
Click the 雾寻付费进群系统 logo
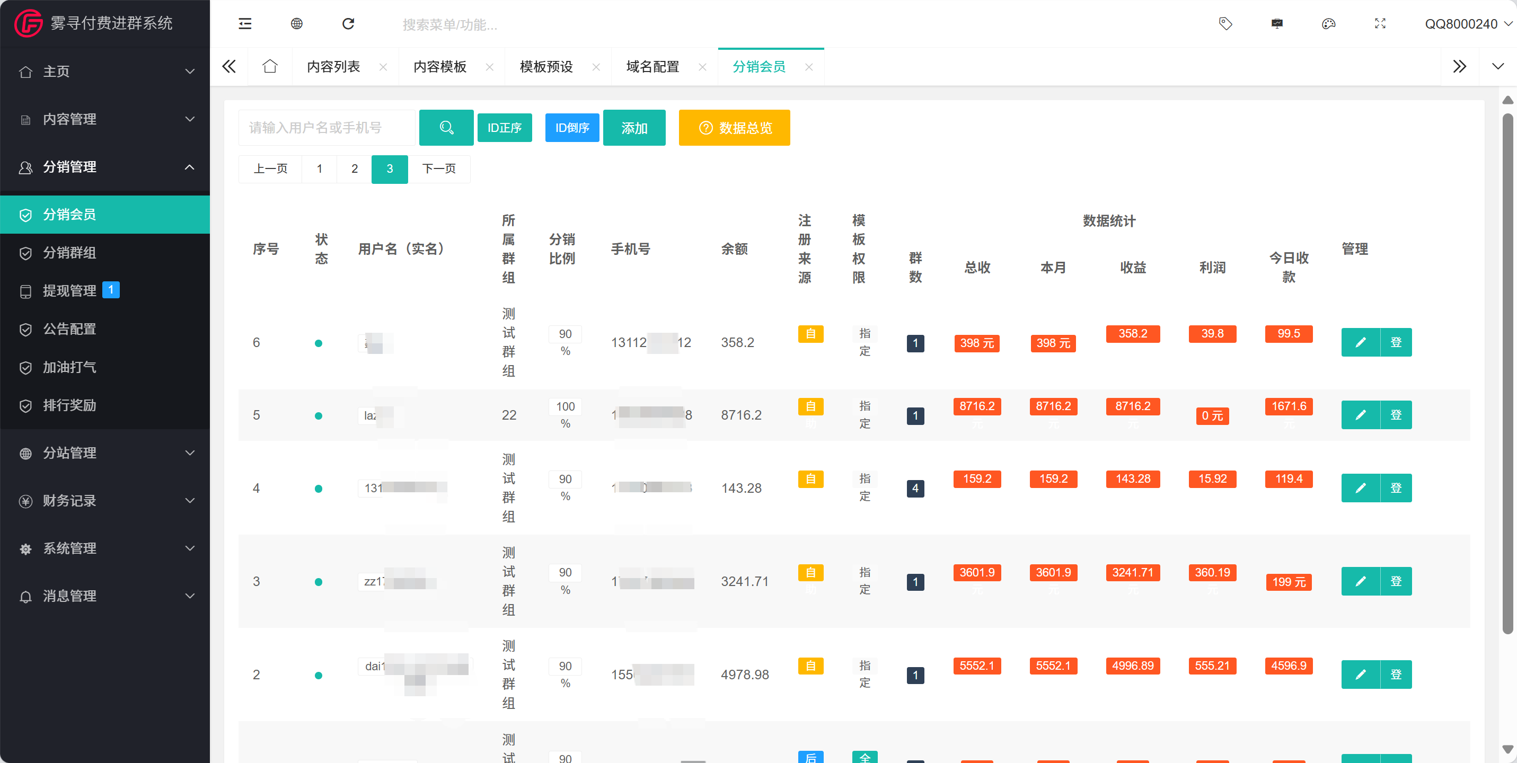coord(93,23)
